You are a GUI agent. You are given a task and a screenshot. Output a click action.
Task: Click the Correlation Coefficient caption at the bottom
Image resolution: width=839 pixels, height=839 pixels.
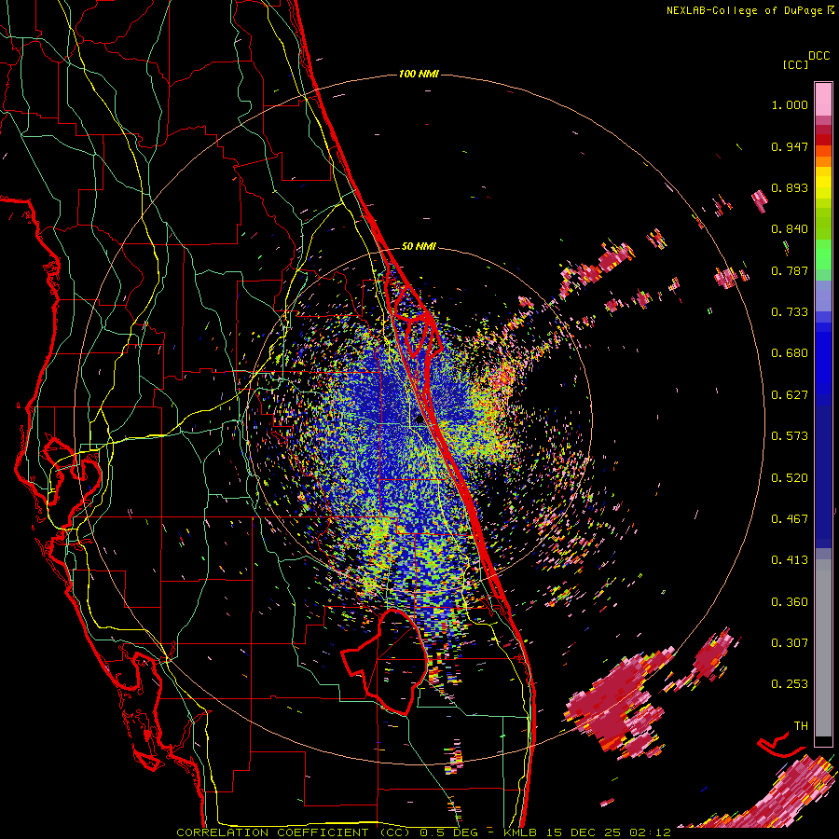coord(423,832)
